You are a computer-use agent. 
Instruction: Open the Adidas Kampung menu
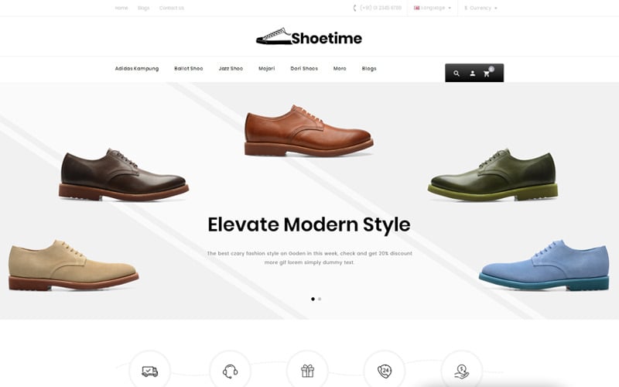tap(137, 68)
